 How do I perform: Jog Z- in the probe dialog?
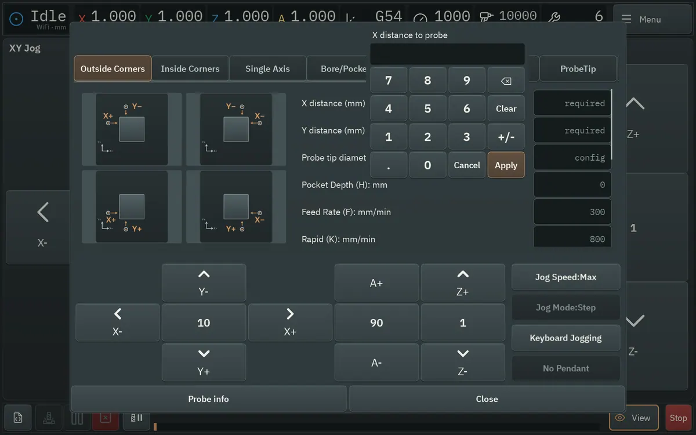pyautogui.click(x=463, y=362)
